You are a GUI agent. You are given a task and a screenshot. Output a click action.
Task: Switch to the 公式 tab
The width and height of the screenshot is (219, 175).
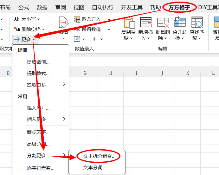point(24,7)
